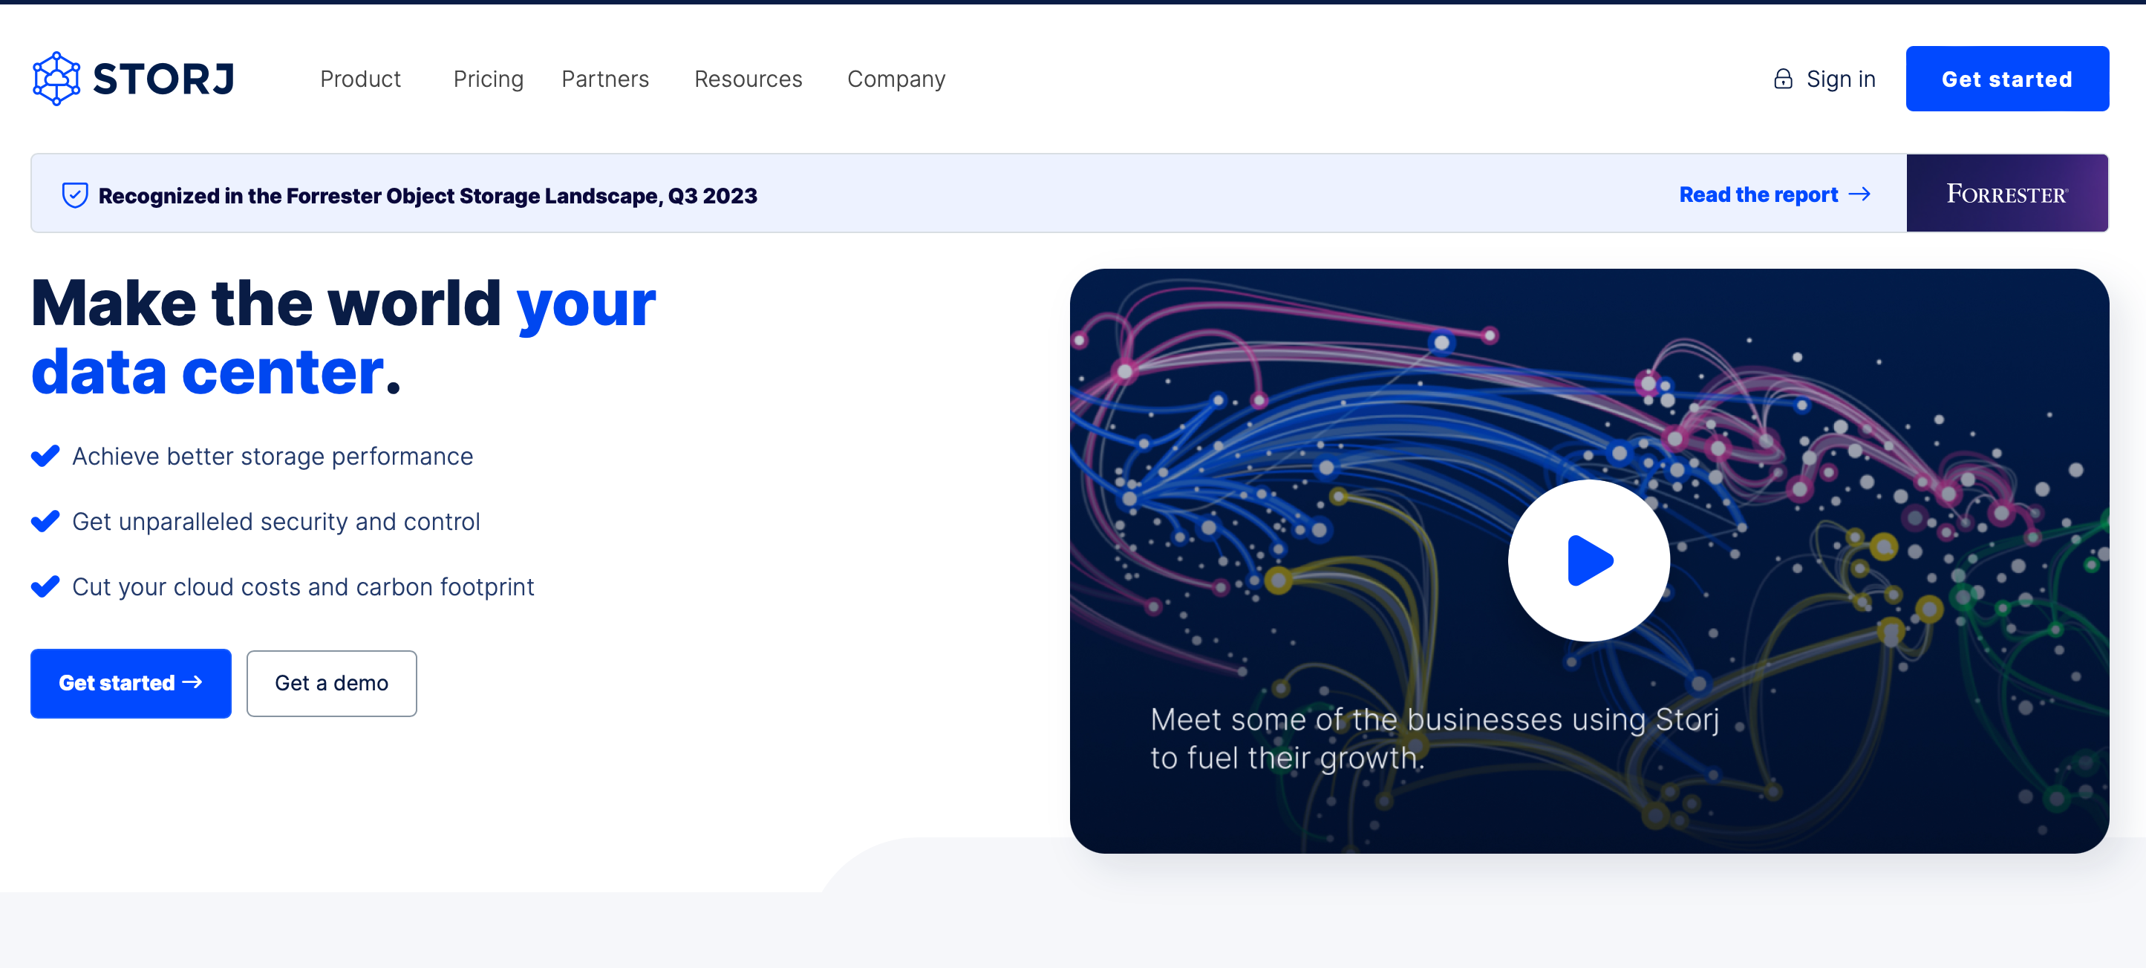Viewport: 2146px width, 968px height.
Task: Click the arrow inside the hero Get started button
Action: coord(193,683)
